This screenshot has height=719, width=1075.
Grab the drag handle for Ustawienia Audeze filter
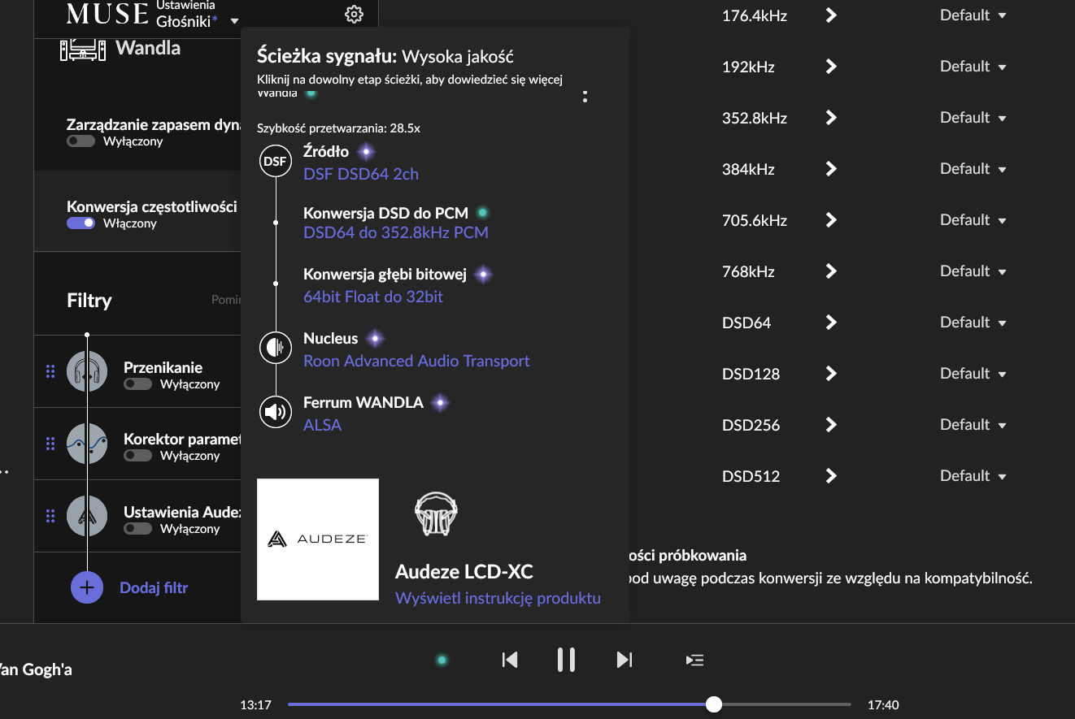coord(50,516)
